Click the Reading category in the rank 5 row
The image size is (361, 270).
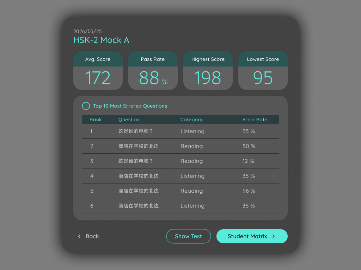[x=191, y=191]
